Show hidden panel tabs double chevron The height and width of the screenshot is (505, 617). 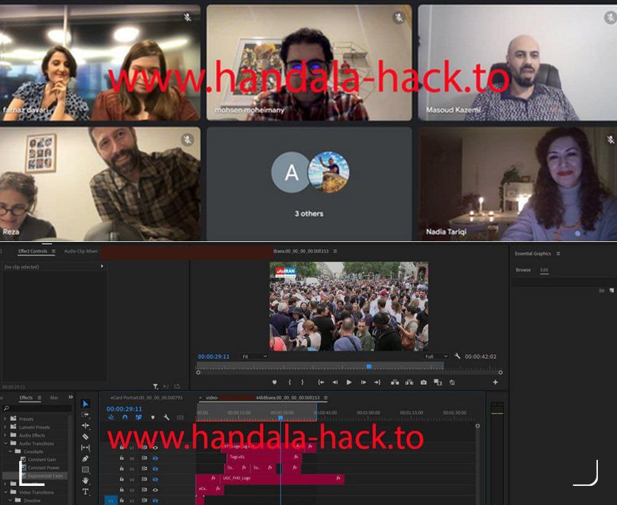tap(70, 397)
